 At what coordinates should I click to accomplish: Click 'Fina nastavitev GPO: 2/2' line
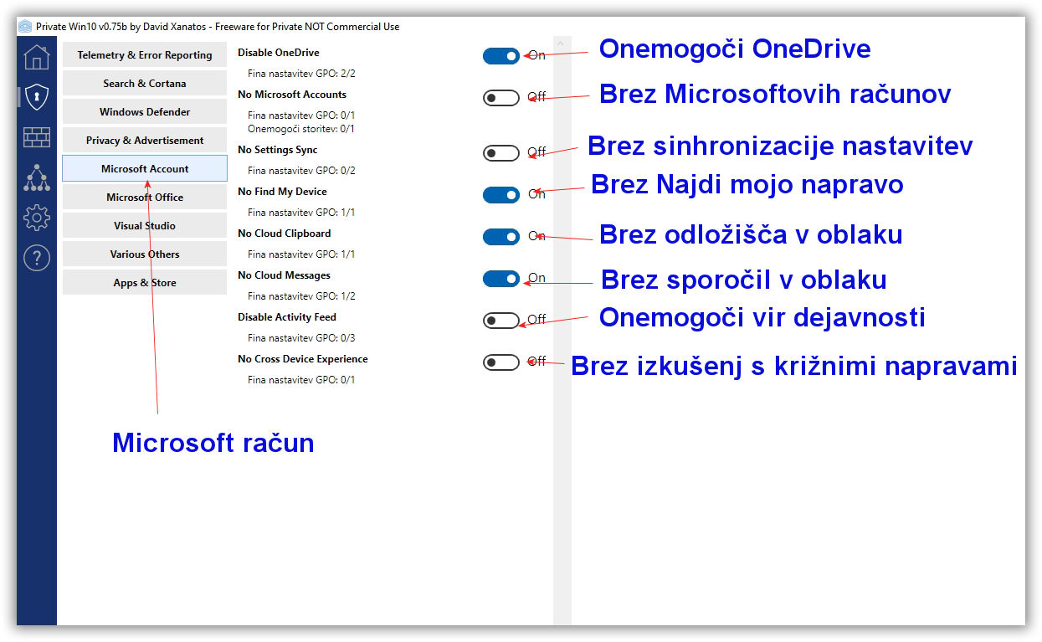pos(301,74)
